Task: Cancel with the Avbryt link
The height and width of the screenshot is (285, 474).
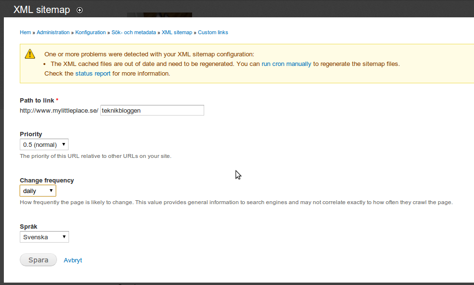Action: [73, 260]
